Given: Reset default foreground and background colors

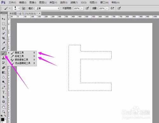Looking at the screenshot, I should [x=2, y=116].
